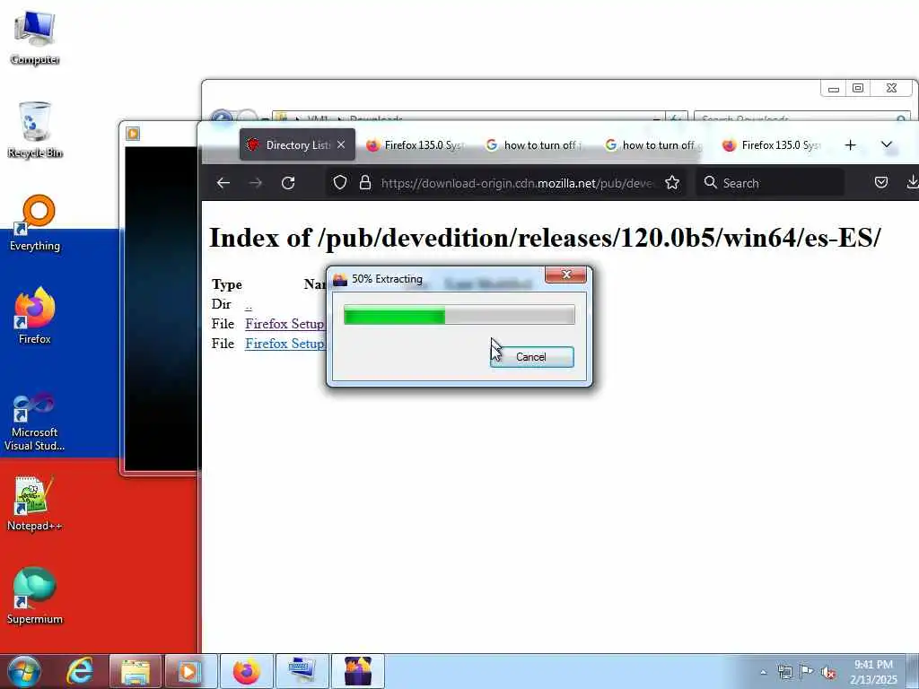
Task: Show site security padlock info
Action: 365,183
